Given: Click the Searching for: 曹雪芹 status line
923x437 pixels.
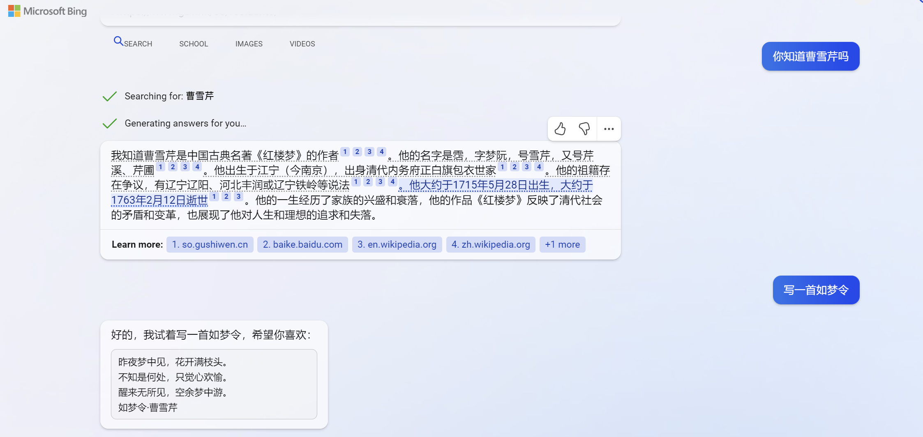Looking at the screenshot, I should pos(169,96).
